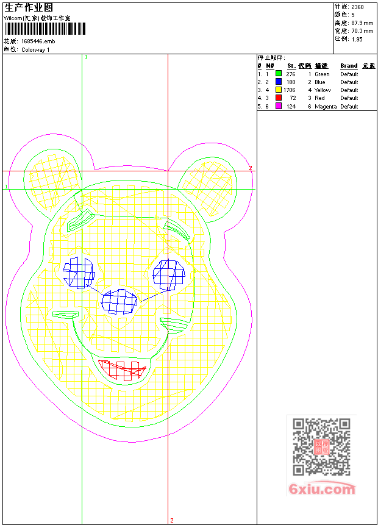Click the stitch count value 2360
The width and height of the screenshot is (378, 525).
(357, 7)
